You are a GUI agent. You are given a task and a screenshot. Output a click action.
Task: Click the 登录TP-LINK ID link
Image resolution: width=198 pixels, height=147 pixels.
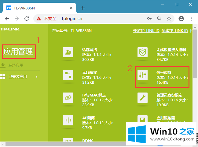coord(146,31)
